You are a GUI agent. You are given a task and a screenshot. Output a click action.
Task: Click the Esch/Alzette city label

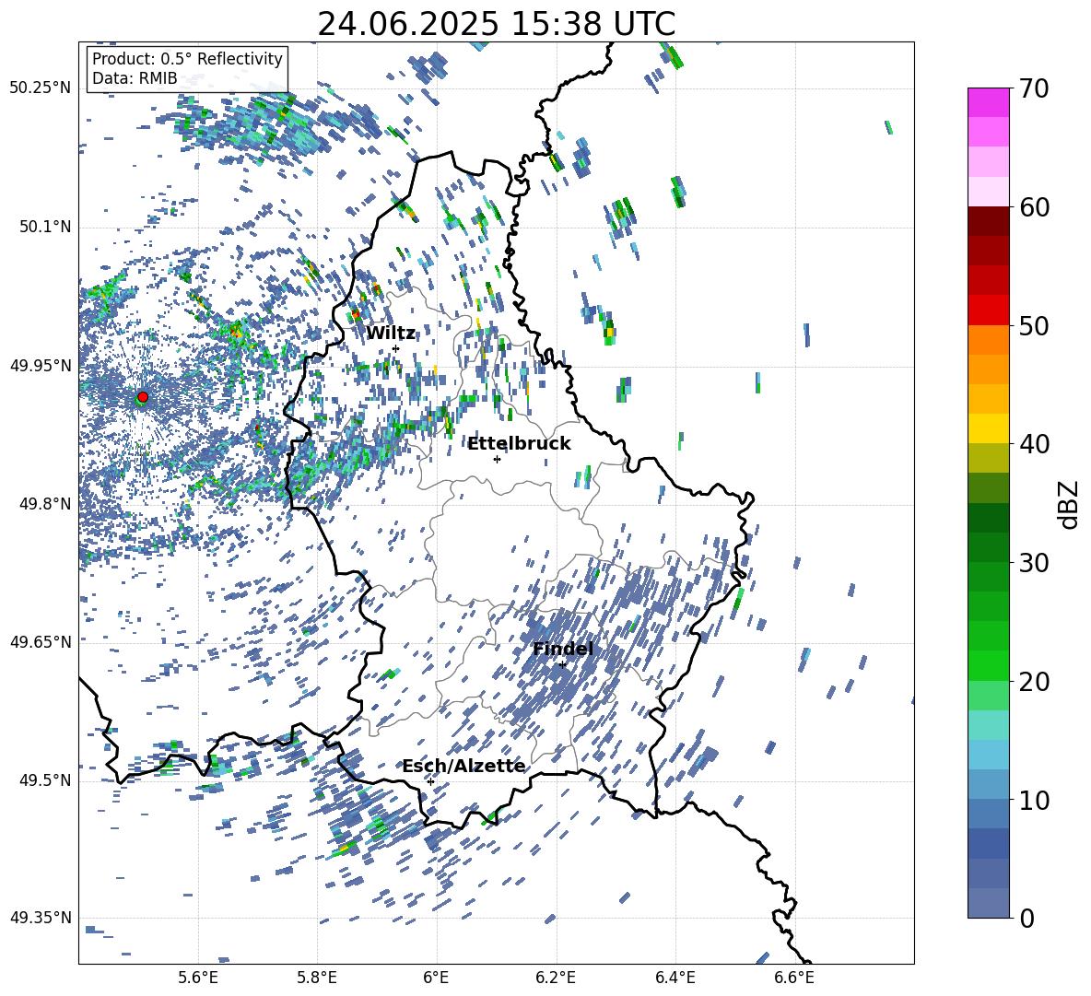coord(463,766)
